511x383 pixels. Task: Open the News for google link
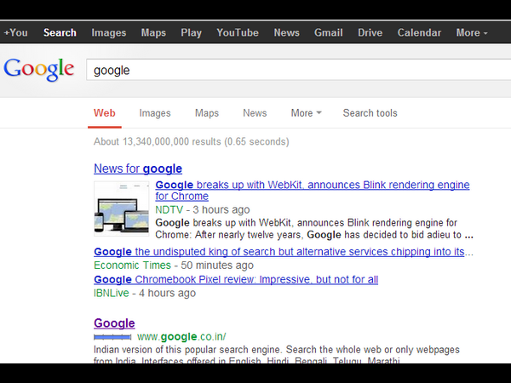click(x=138, y=169)
